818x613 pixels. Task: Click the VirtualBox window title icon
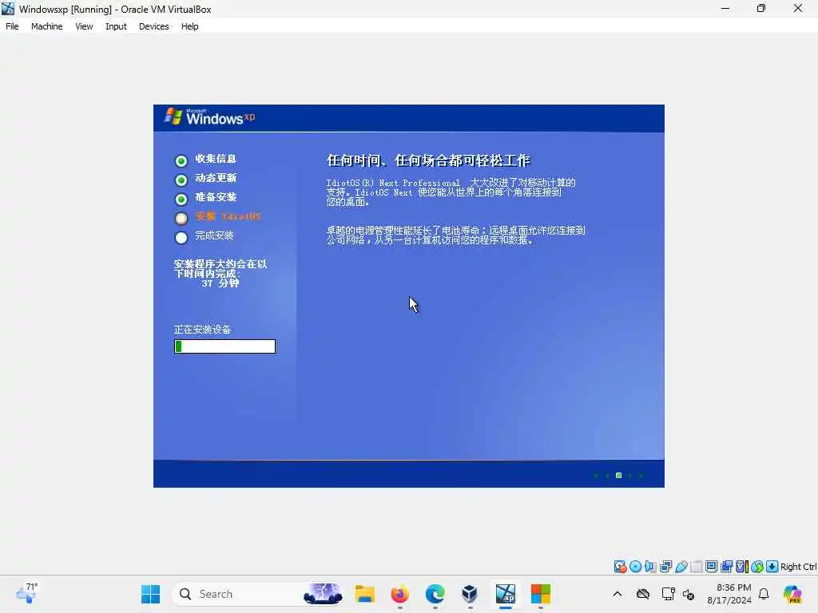(x=8, y=9)
